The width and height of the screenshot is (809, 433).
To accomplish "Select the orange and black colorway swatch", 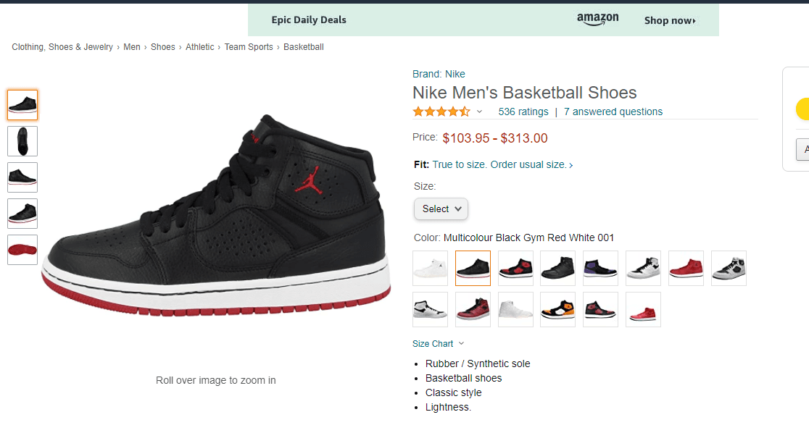I will [x=557, y=309].
